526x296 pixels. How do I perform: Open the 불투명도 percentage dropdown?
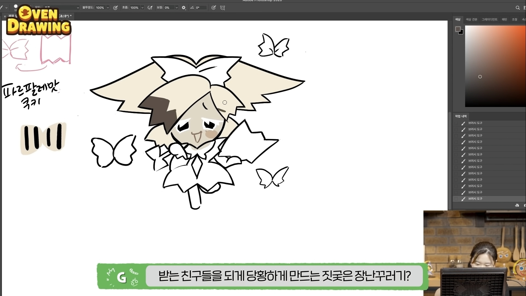tap(108, 8)
